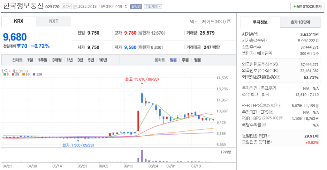Click the 저가 value 9,580
Image resolution: width=327 pixels, height=170 pixels.
130,47
